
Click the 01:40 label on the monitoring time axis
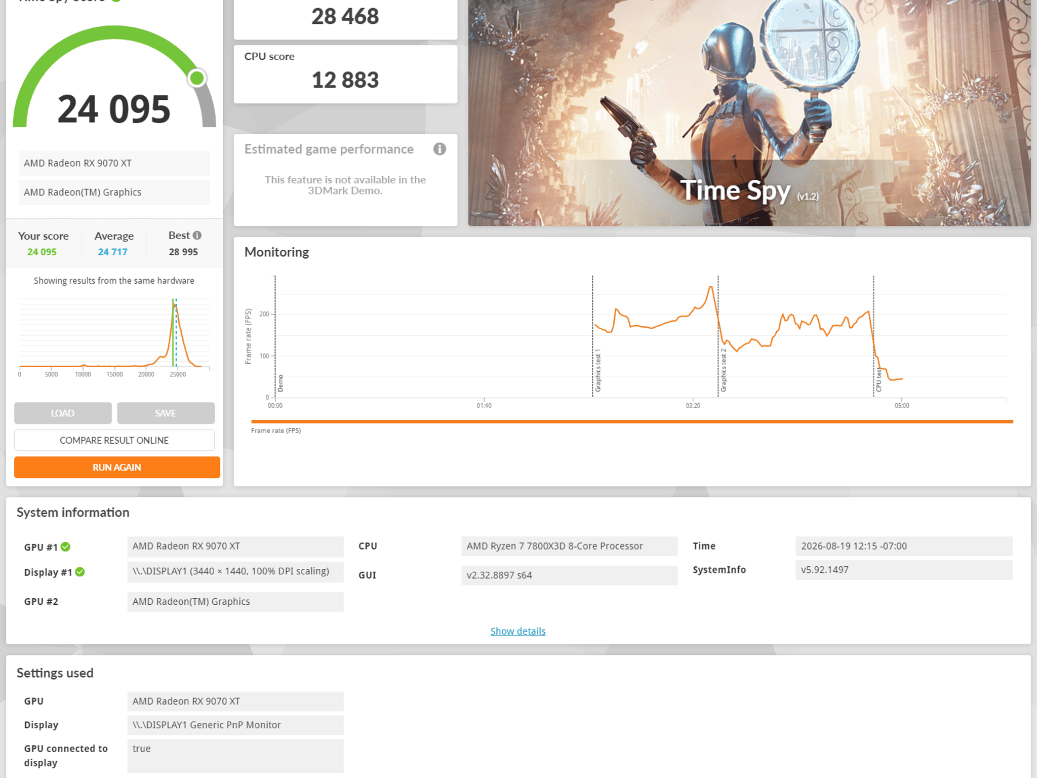(484, 406)
